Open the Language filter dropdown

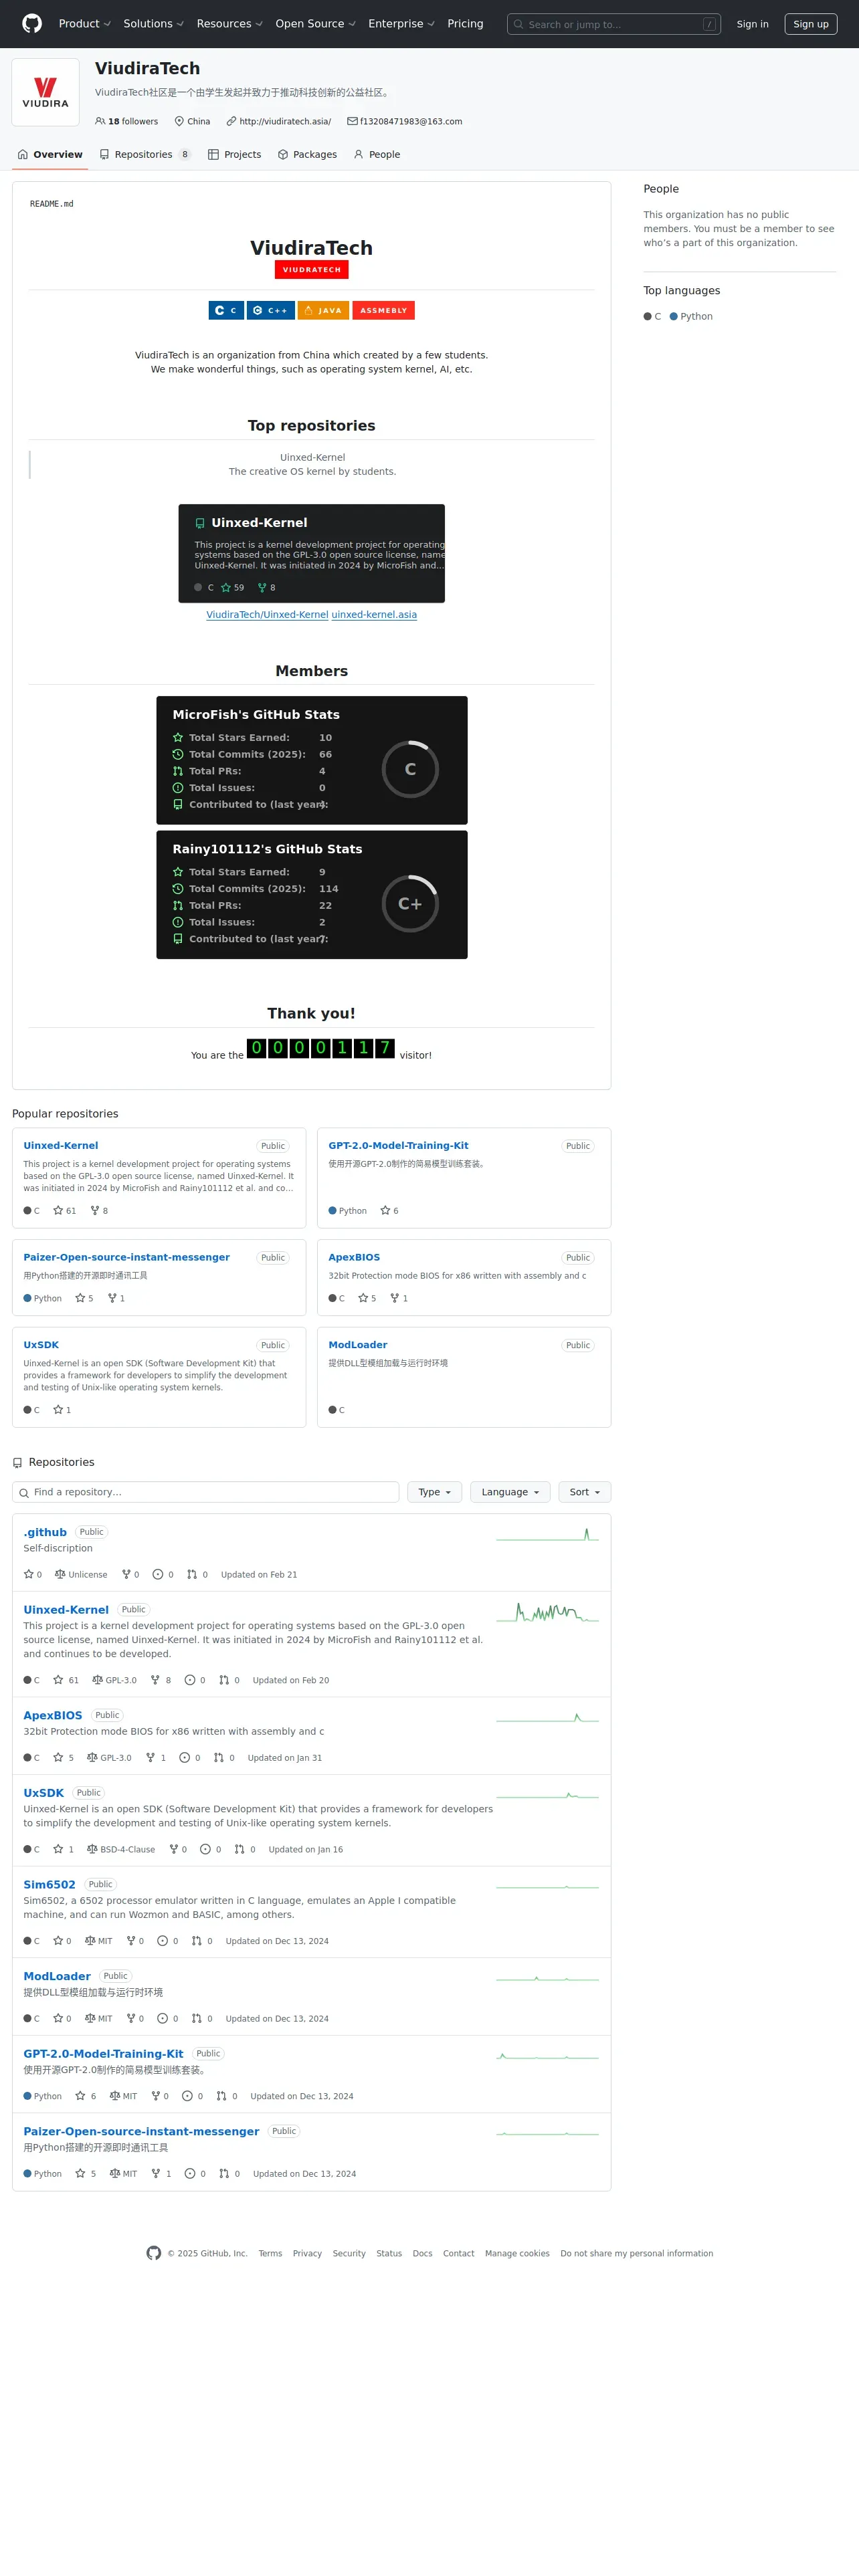(x=510, y=1492)
